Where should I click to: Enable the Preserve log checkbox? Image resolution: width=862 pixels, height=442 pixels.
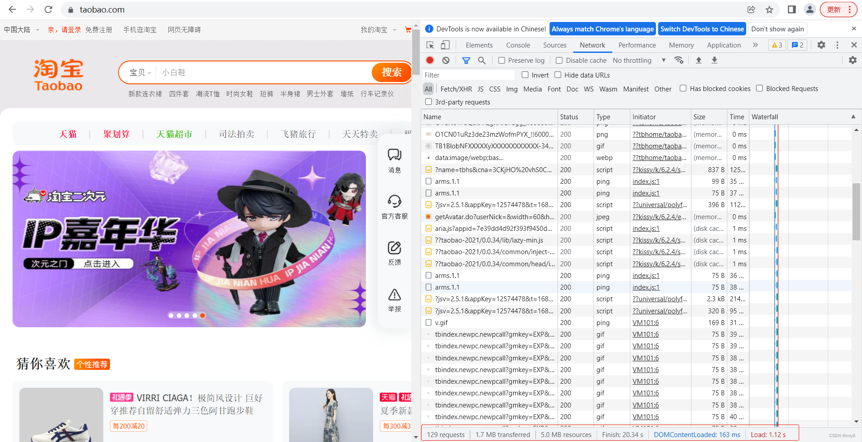pos(502,60)
